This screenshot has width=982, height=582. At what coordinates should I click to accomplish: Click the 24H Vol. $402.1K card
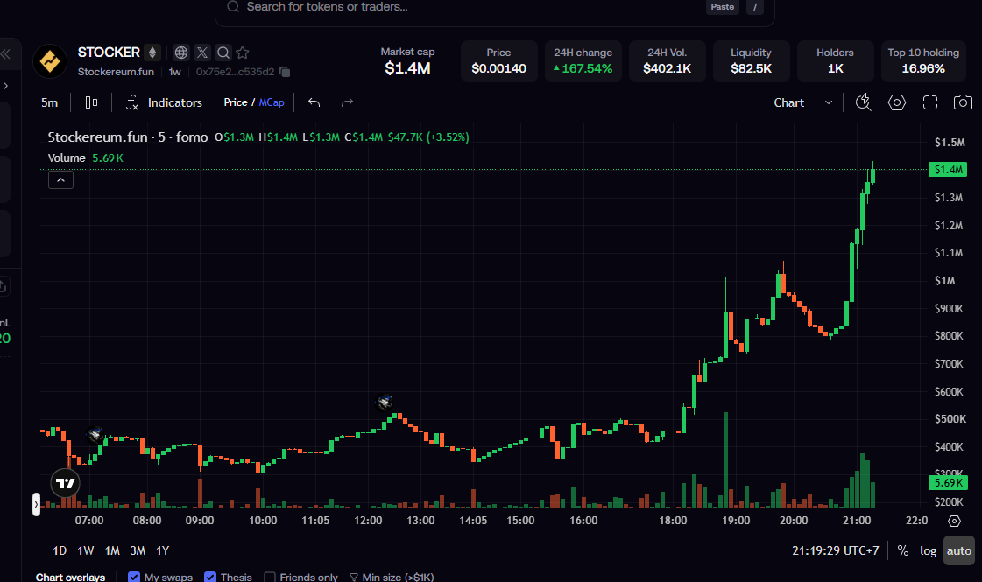click(x=667, y=61)
